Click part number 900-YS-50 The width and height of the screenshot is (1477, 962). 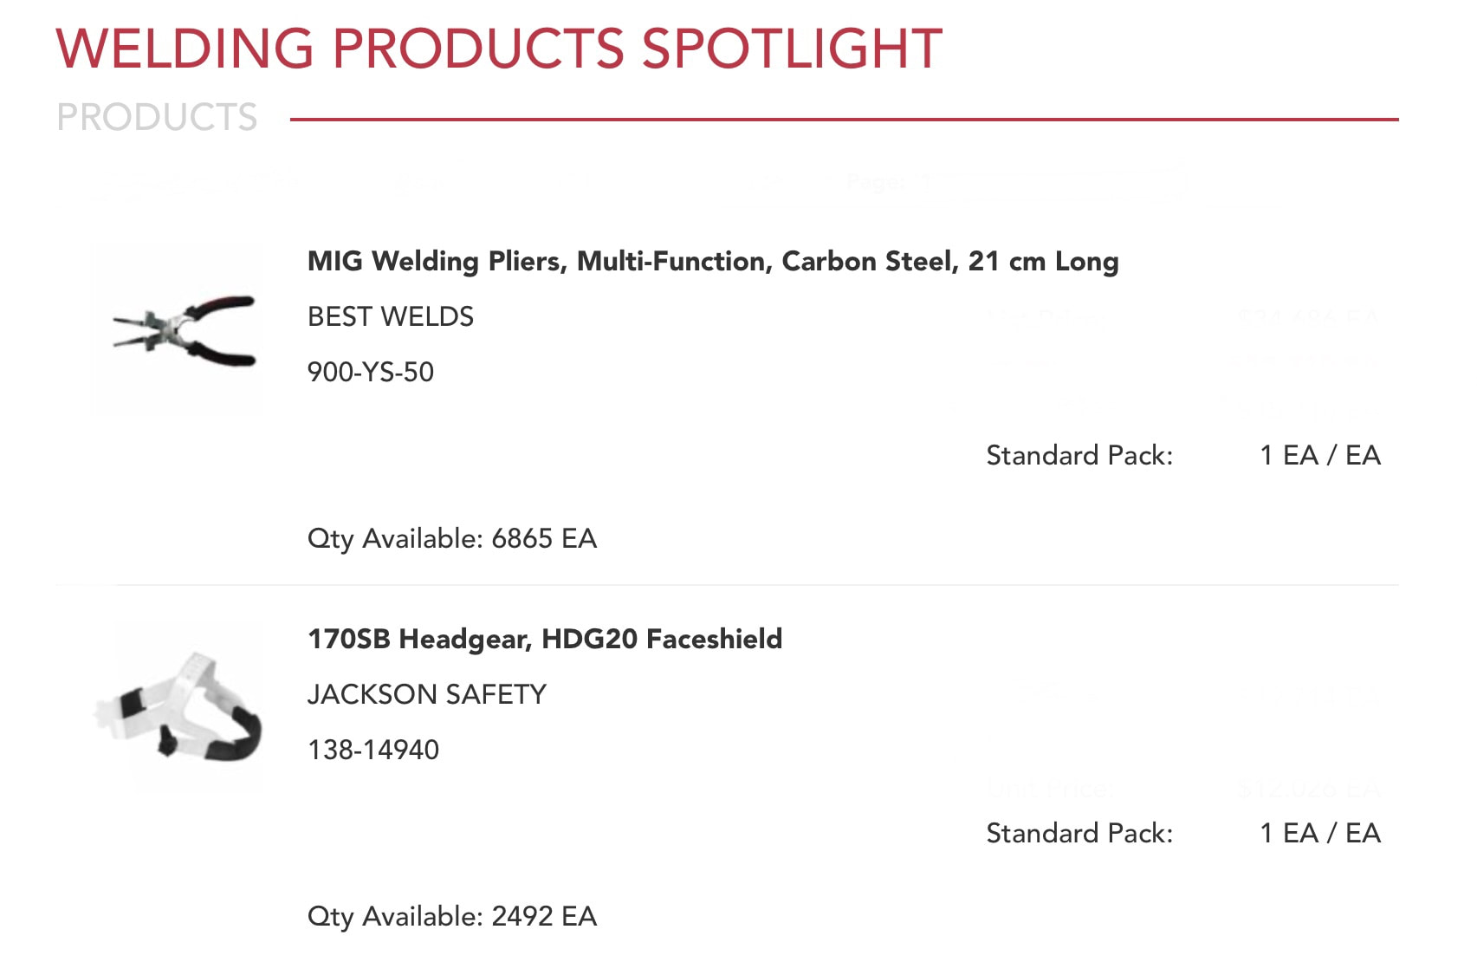click(x=371, y=372)
